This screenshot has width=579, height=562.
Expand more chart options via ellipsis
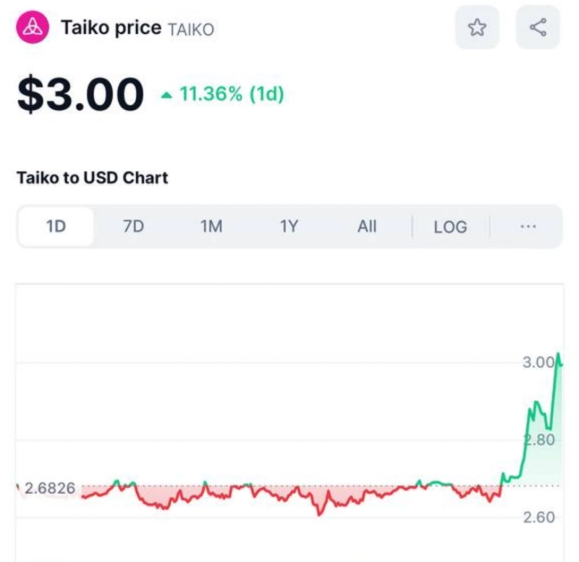click(x=528, y=227)
